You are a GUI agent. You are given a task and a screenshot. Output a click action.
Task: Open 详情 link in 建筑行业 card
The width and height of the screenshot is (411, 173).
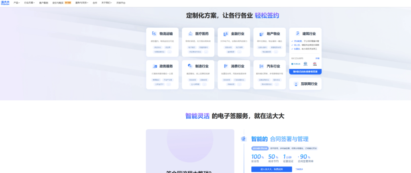(x=317, y=58)
